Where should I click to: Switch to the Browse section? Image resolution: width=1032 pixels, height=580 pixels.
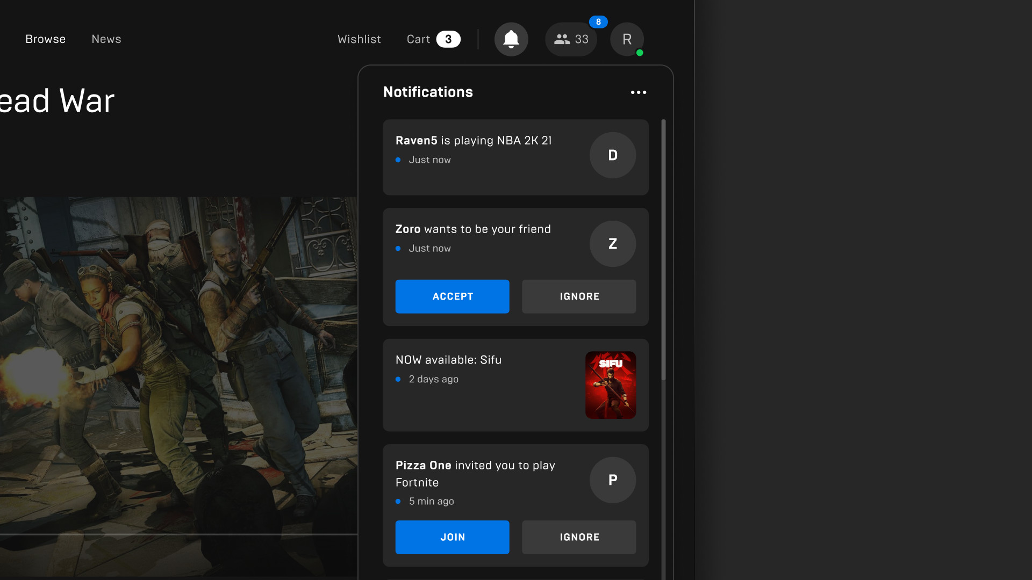point(45,39)
